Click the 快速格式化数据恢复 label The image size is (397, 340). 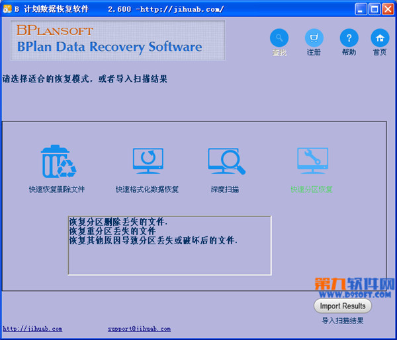[147, 189]
